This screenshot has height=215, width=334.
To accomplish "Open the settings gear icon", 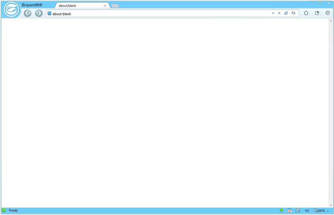I will [x=328, y=13].
